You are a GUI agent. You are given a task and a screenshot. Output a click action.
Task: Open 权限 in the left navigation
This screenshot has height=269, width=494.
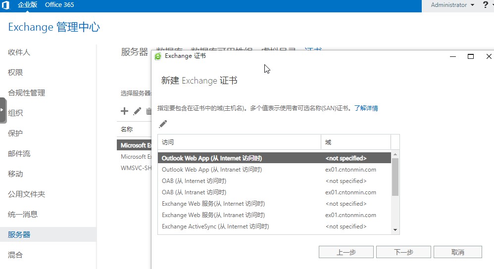(15, 72)
